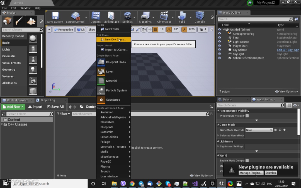Open the Marketplace toolbar icon
The width and height of the screenshot is (301, 188).
[x=111, y=16]
